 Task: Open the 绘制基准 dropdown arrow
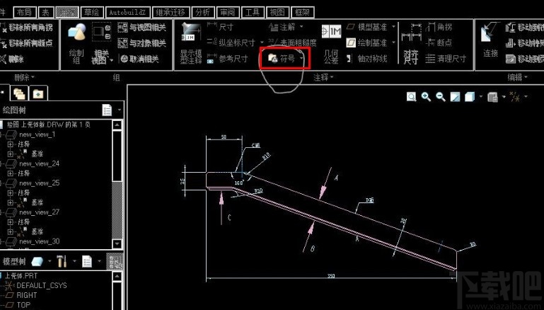[393, 42]
